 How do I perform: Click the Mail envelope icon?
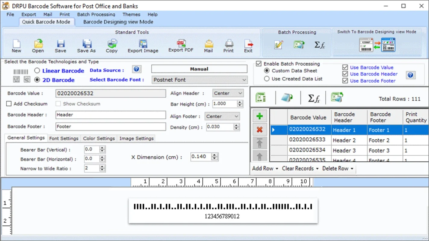click(x=208, y=44)
